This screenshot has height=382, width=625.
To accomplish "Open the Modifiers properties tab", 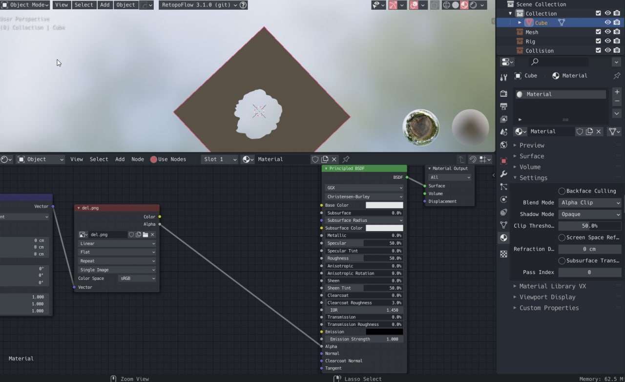I will click(x=504, y=174).
